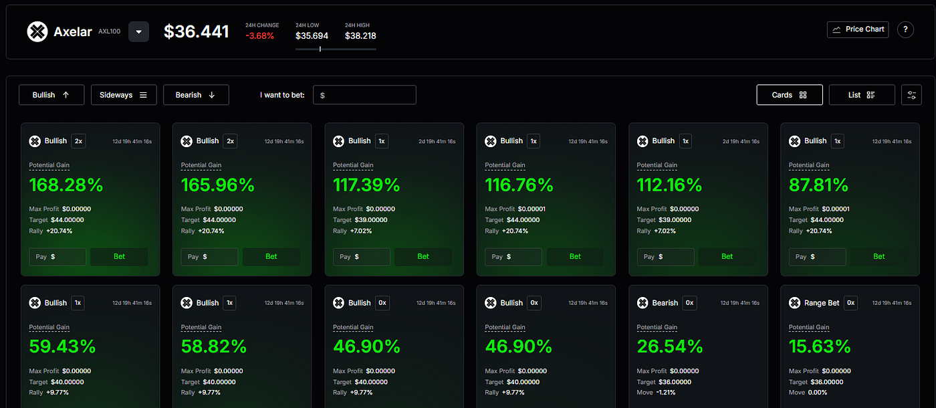Viewport: 936px width, 408px height.
Task: Click the Axelar icon on the 59.43% card
Action: (35, 303)
